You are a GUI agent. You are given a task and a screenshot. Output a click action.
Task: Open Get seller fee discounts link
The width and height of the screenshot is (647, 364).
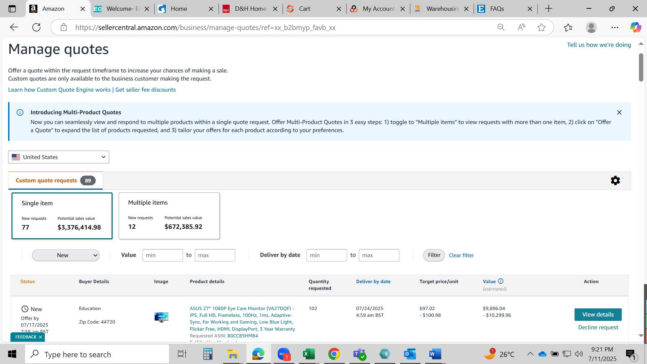tap(146, 90)
